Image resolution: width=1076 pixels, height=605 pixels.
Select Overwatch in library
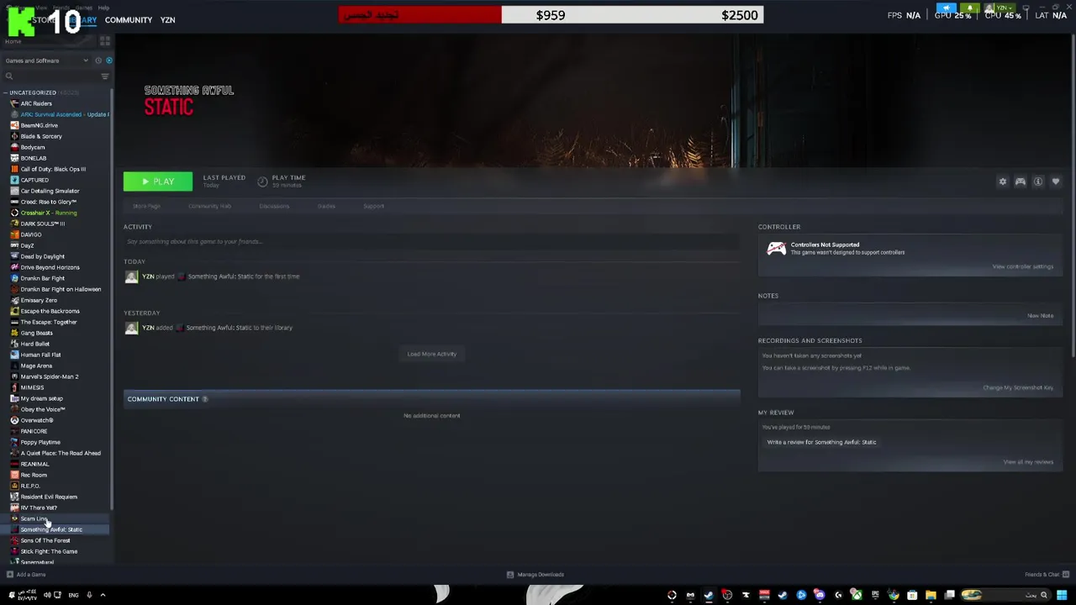pyautogui.click(x=37, y=420)
